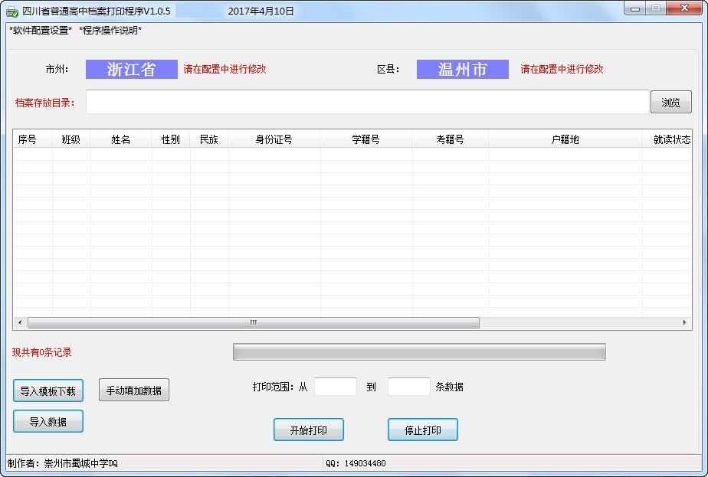This screenshot has width=708, height=477.
Task: Stop printing with the 停止打印 button
Action: [422, 430]
